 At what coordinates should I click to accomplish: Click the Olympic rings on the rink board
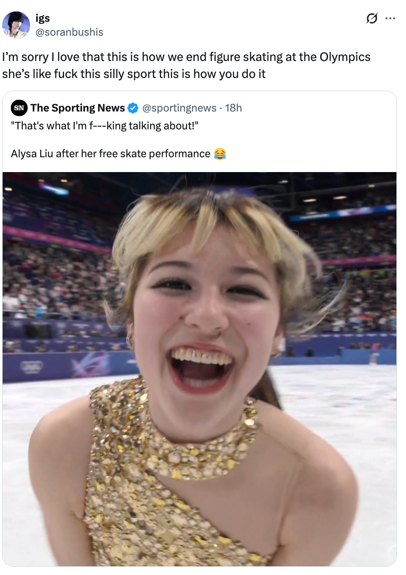tap(31, 367)
